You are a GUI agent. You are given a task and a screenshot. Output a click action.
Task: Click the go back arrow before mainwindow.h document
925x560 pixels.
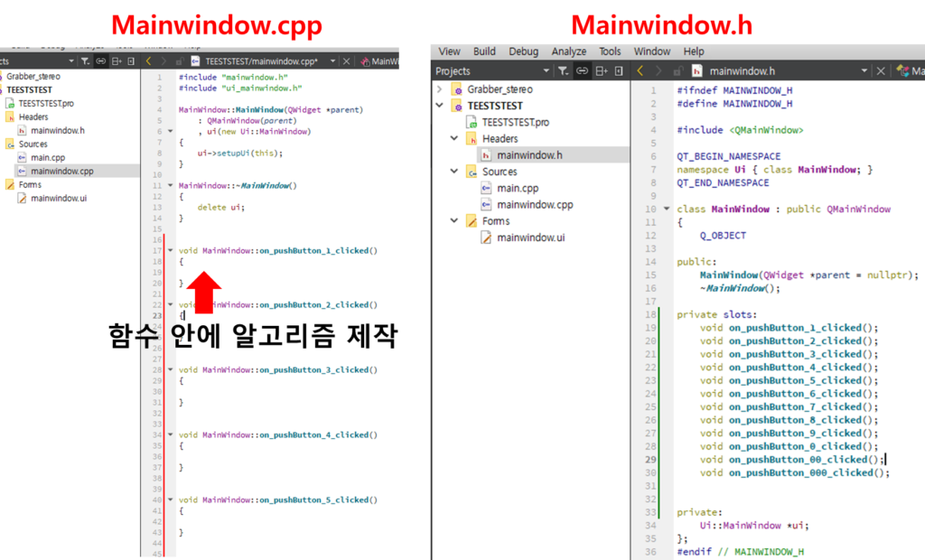click(640, 70)
